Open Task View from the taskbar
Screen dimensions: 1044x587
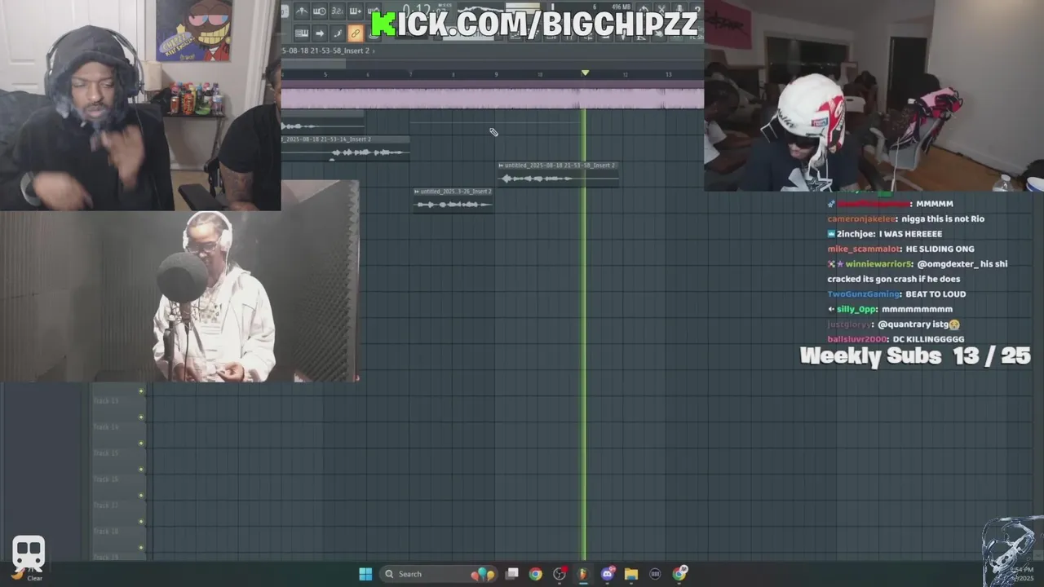pyautogui.click(x=511, y=574)
